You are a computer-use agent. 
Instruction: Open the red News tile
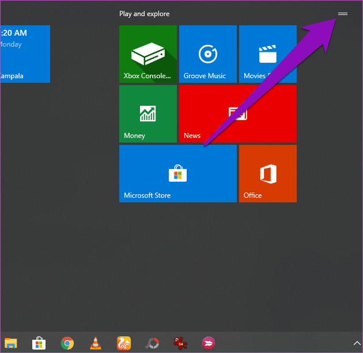click(x=238, y=114)
